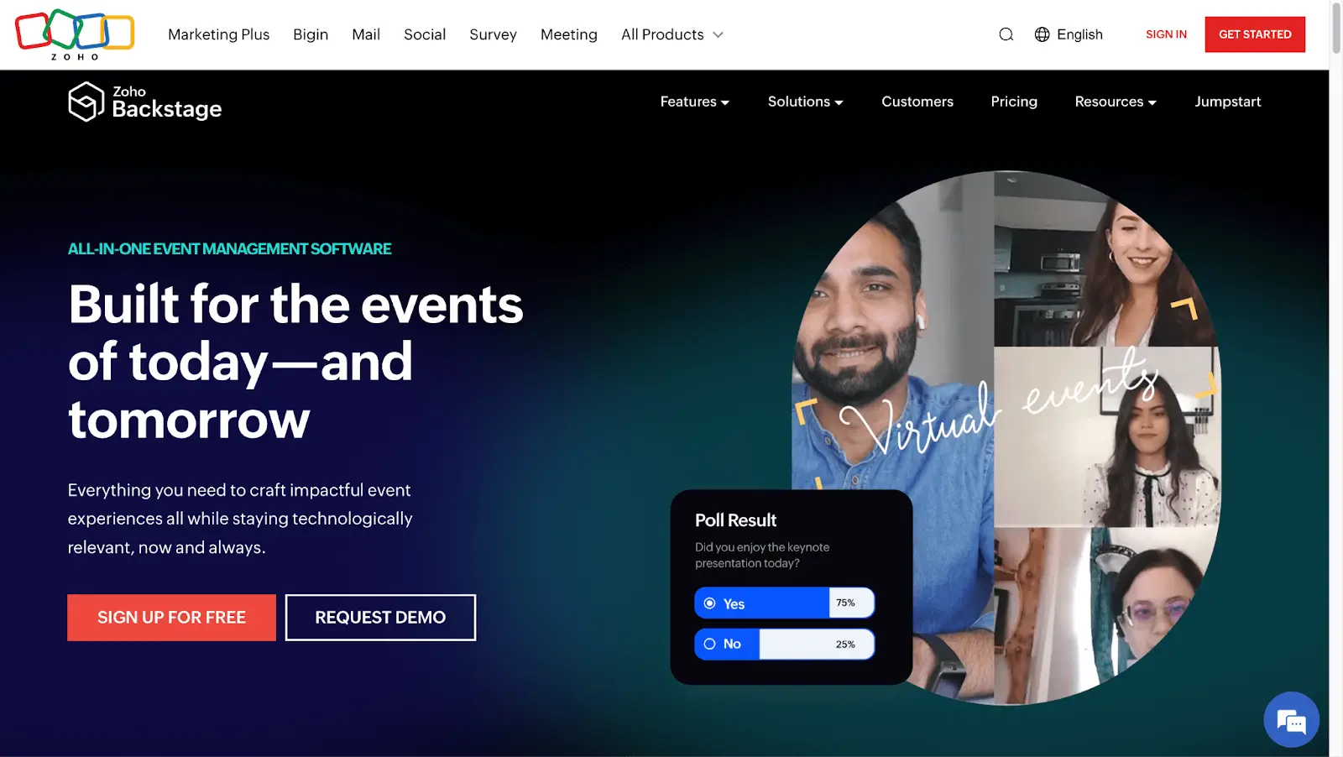Go to the Pricing page

tap(1014, 102)
